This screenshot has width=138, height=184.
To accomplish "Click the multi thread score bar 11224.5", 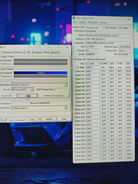I will 40,73.
